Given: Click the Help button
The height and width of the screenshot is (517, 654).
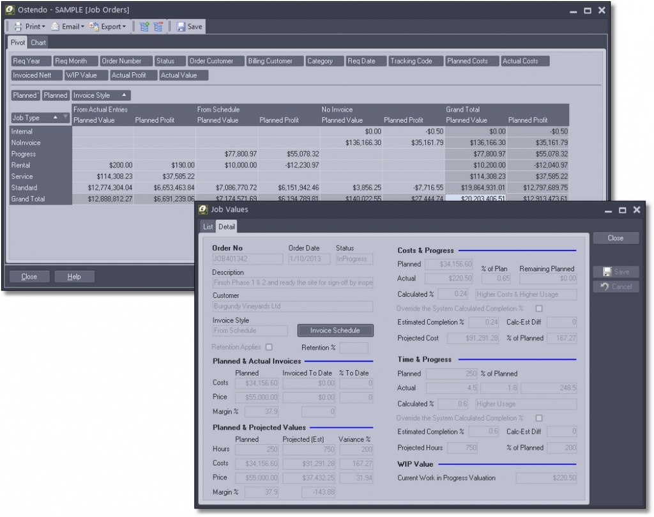Looking at the screenshot, I should coord(74,277).
